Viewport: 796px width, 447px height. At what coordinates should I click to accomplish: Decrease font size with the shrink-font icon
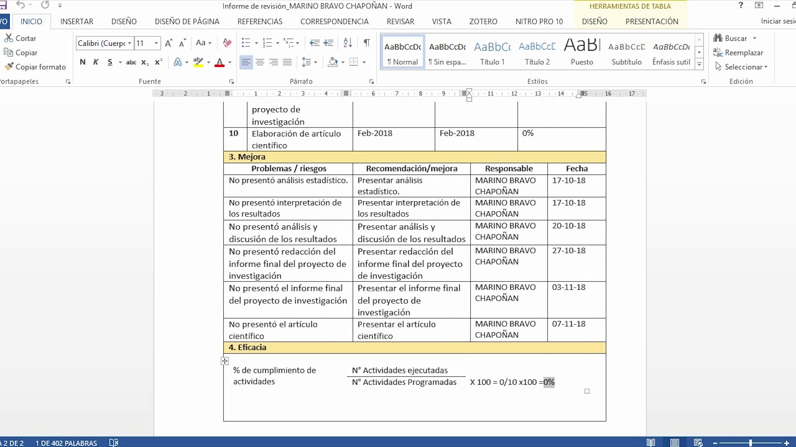tap(182, 43)
